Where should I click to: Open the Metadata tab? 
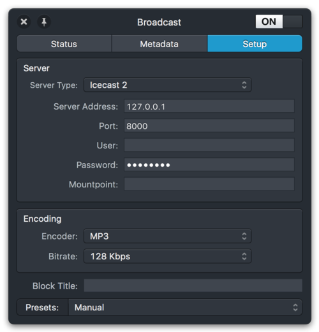click(159, 44)
